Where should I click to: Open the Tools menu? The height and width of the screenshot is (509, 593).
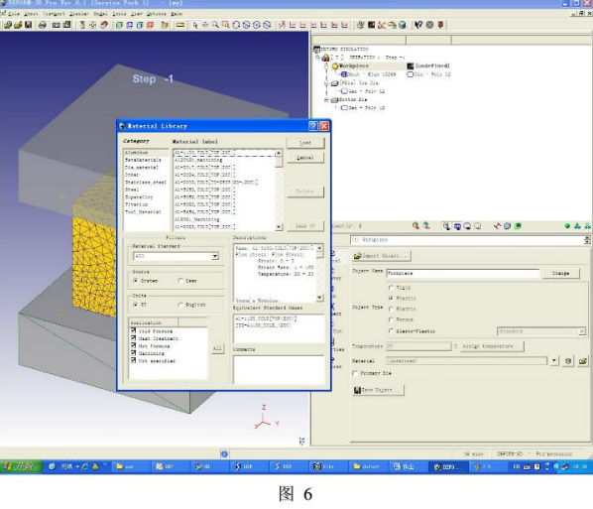click(119, 14)
